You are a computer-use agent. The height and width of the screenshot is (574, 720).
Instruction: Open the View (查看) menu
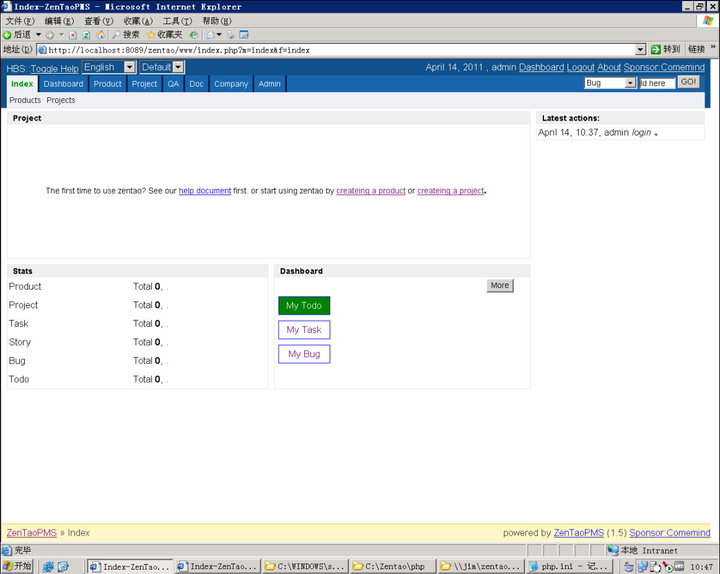[99, 21]
